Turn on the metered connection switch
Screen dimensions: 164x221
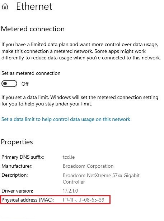click(x=9, y=84)
